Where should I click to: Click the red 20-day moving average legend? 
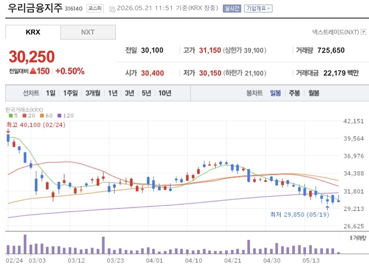(29, 116)
